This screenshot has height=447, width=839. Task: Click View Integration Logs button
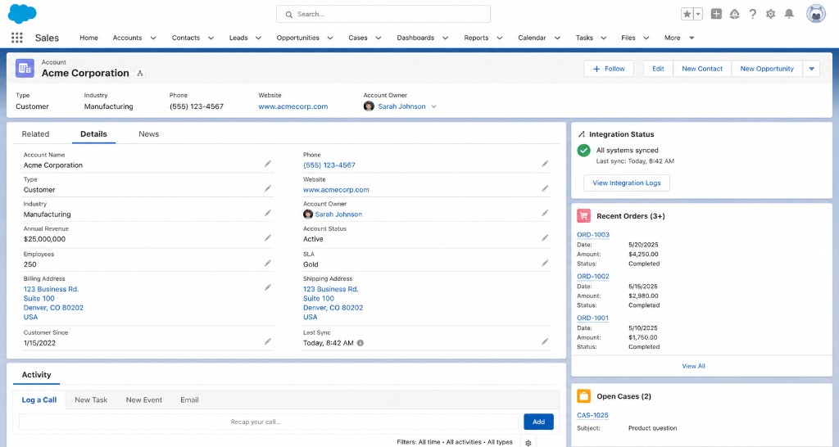(627, 183)
